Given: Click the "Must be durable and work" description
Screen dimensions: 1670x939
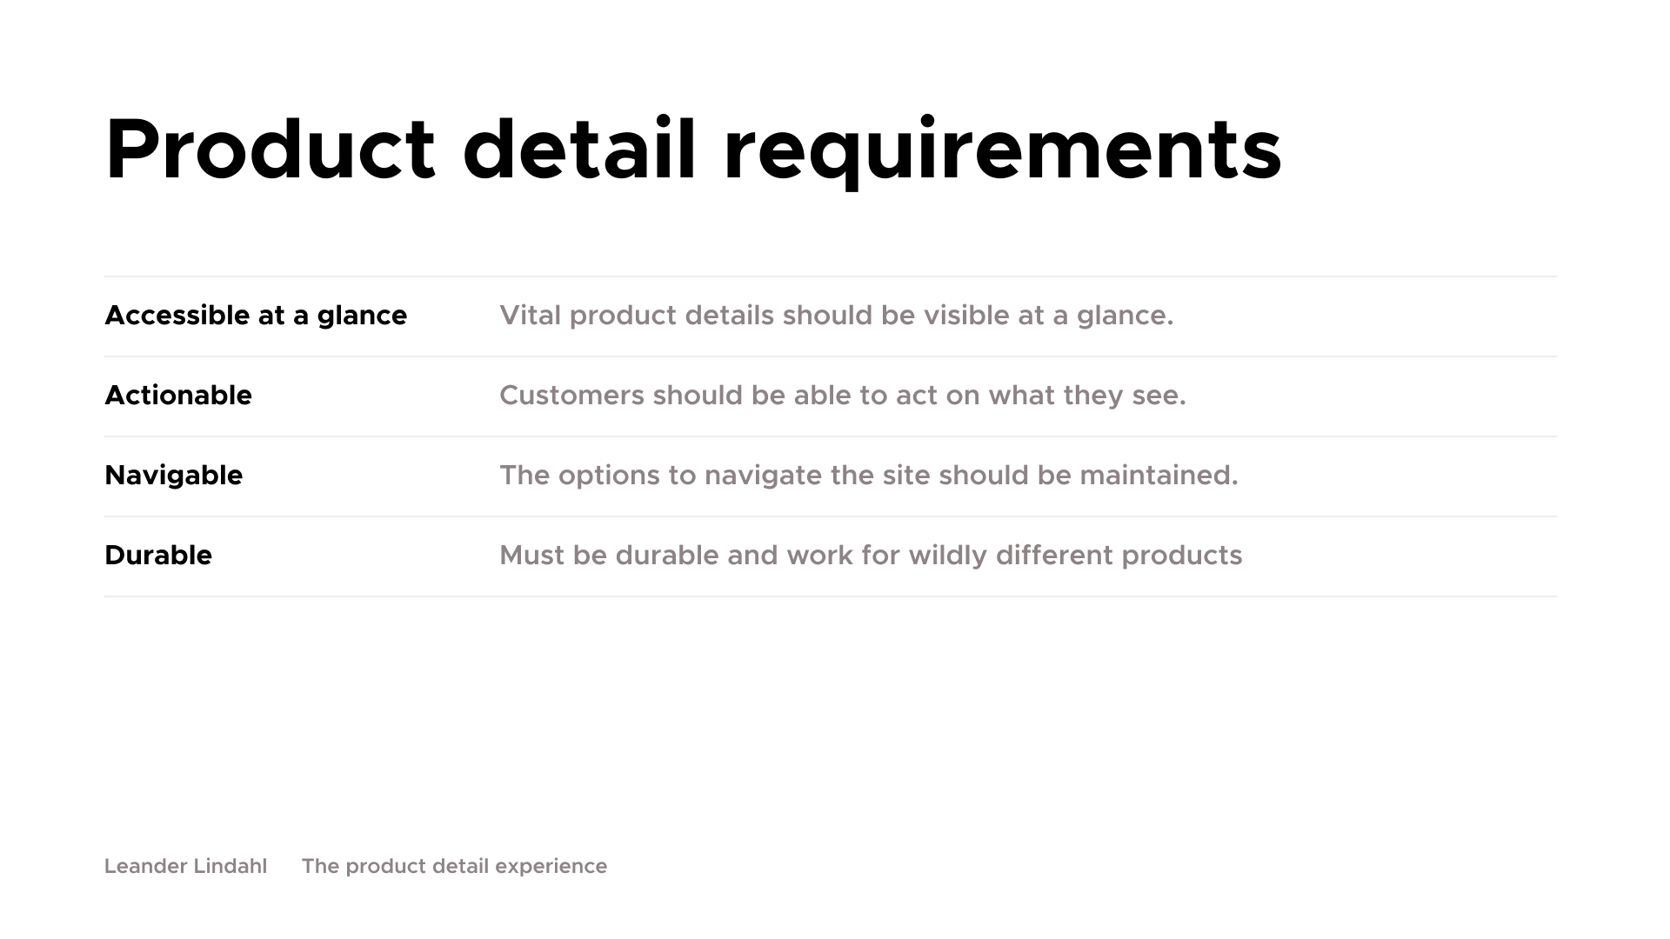Looking at the screenshot, I should point(871,556).
